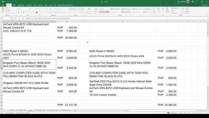Click the AutoSum sigma icon
The height and width of the screenshot is (118, 209).
172,8
